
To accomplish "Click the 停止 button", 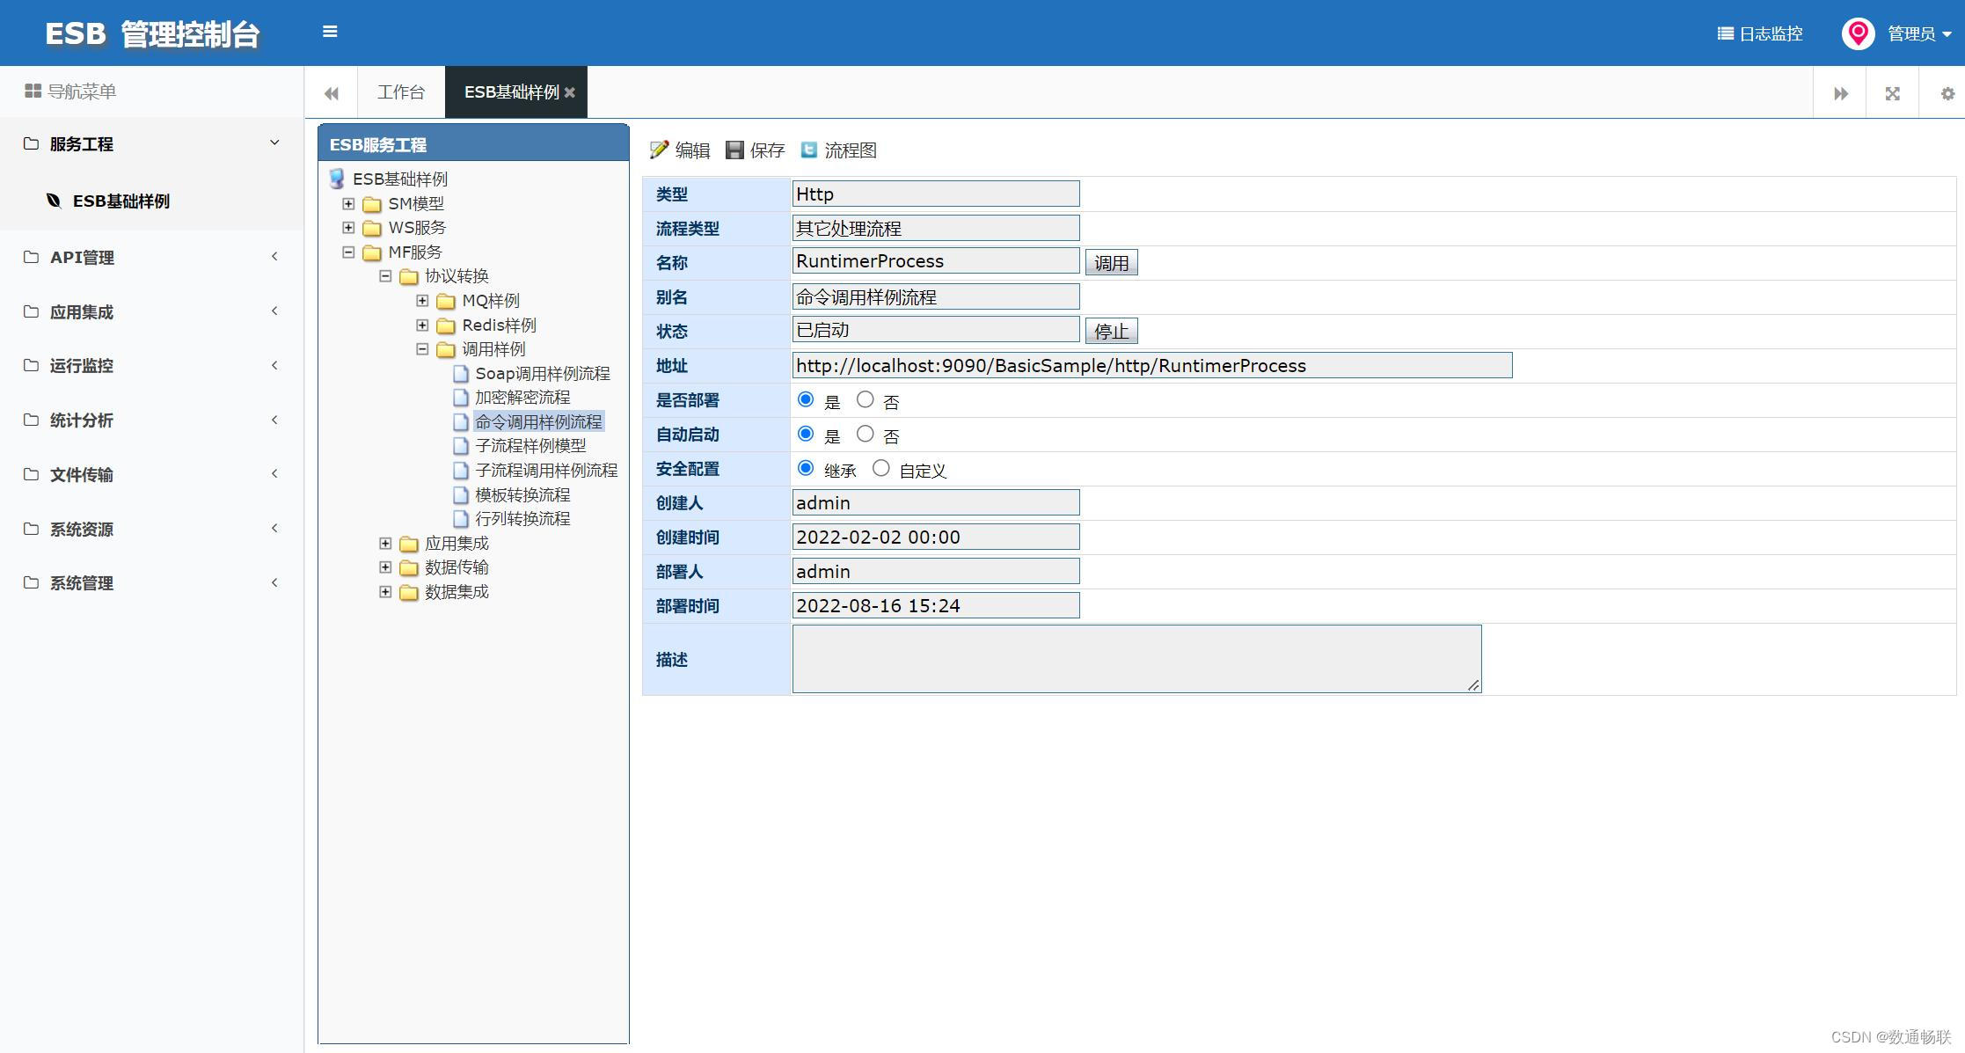I will click(x=1111, y=332).
